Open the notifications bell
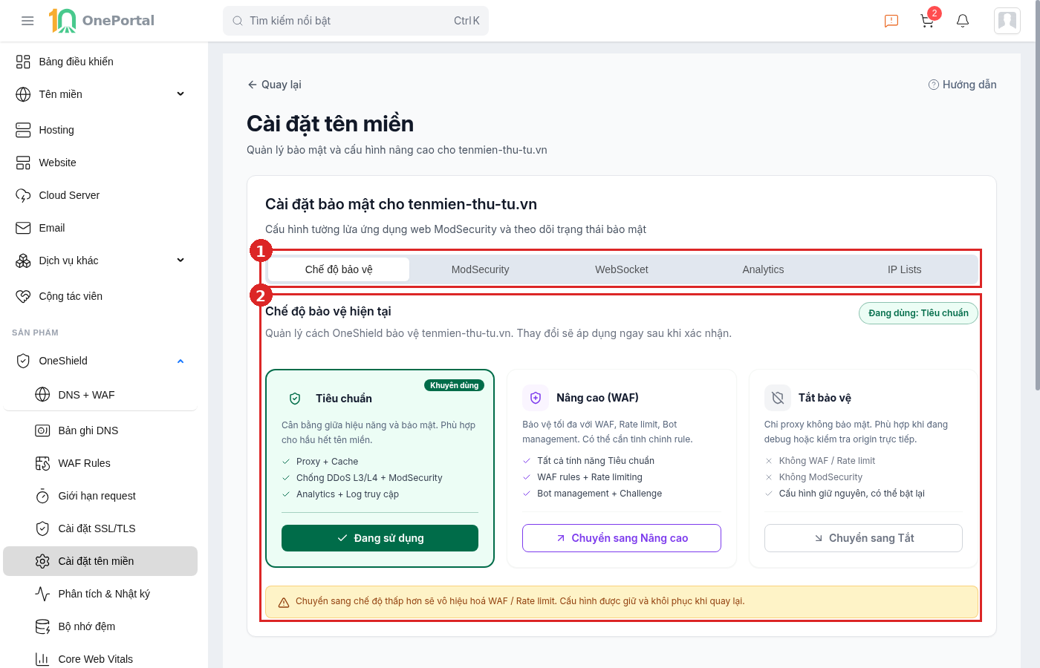Screen dimensions: 1040x668 963,21
